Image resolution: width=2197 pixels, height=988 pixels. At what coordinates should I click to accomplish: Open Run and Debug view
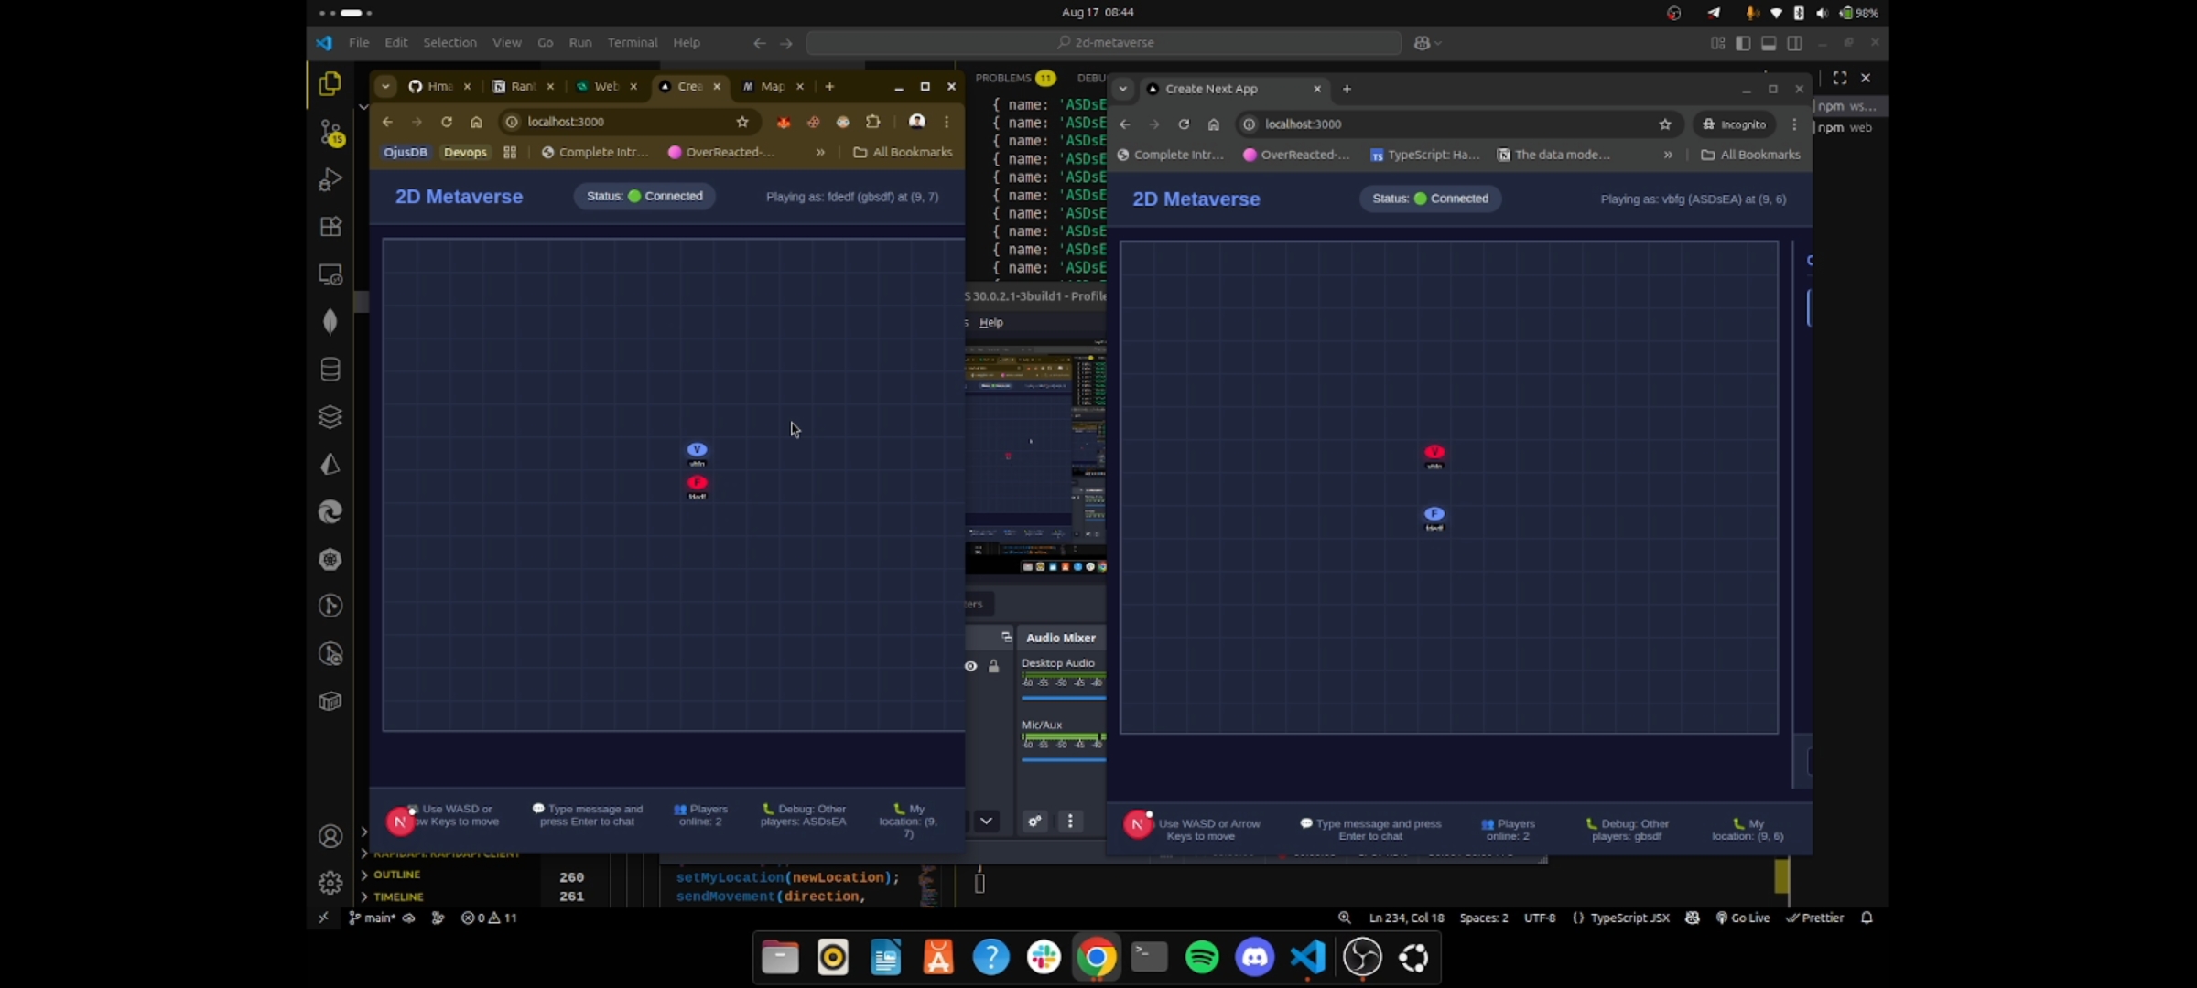(x=330, y=179)
